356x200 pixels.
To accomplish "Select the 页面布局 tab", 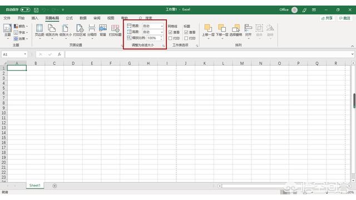I will 52,18.
